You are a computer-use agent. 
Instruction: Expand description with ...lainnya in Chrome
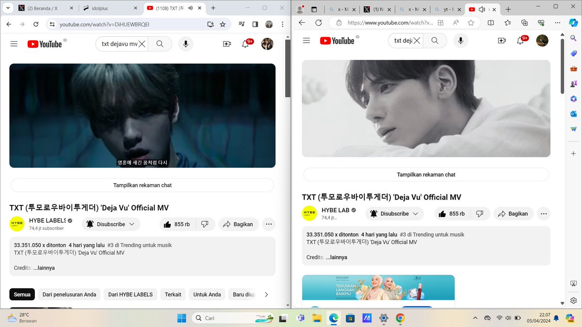pos(44,268)
